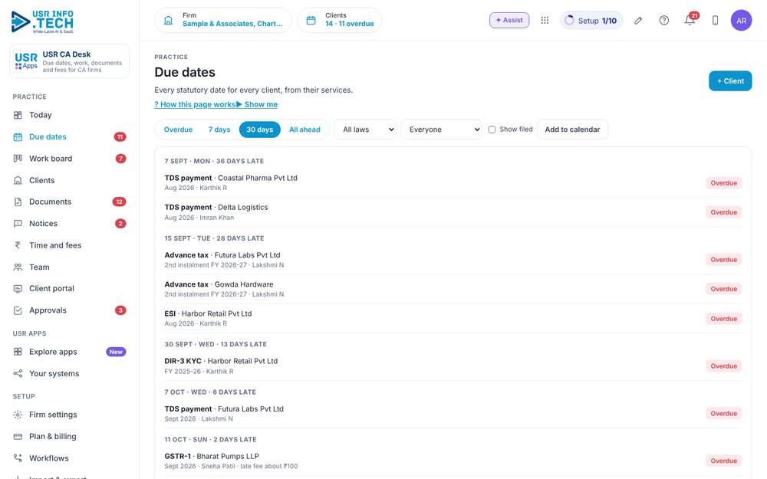Click the pencil edit icon in header
Viewport: 767px width, 479px height.
[x=638, y=21]
